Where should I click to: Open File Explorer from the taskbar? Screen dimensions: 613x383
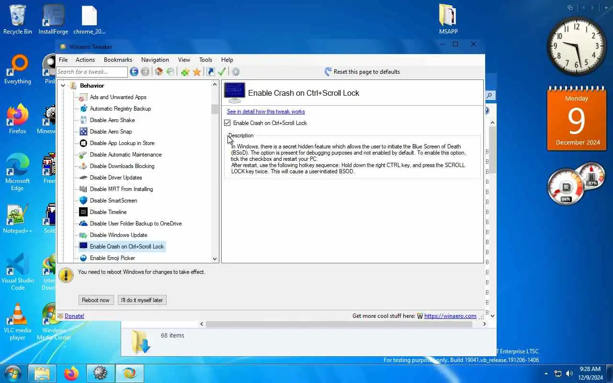tap(42, 373)
